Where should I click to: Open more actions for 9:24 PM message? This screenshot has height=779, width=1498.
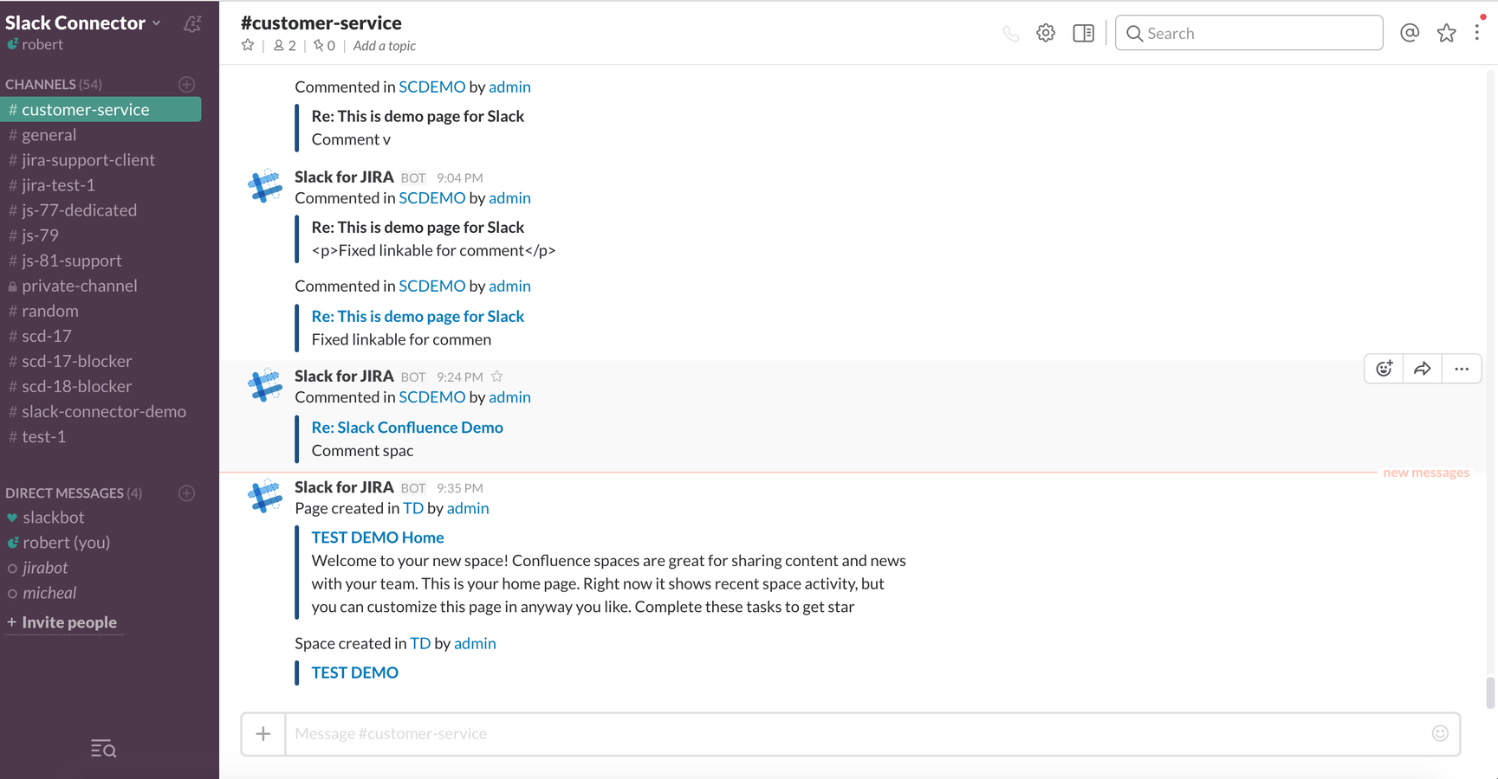1462,369
